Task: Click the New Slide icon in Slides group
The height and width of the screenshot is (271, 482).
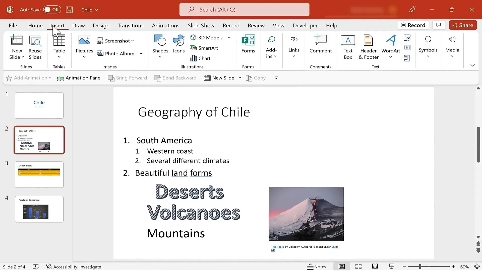Action: tap(17, 40)
